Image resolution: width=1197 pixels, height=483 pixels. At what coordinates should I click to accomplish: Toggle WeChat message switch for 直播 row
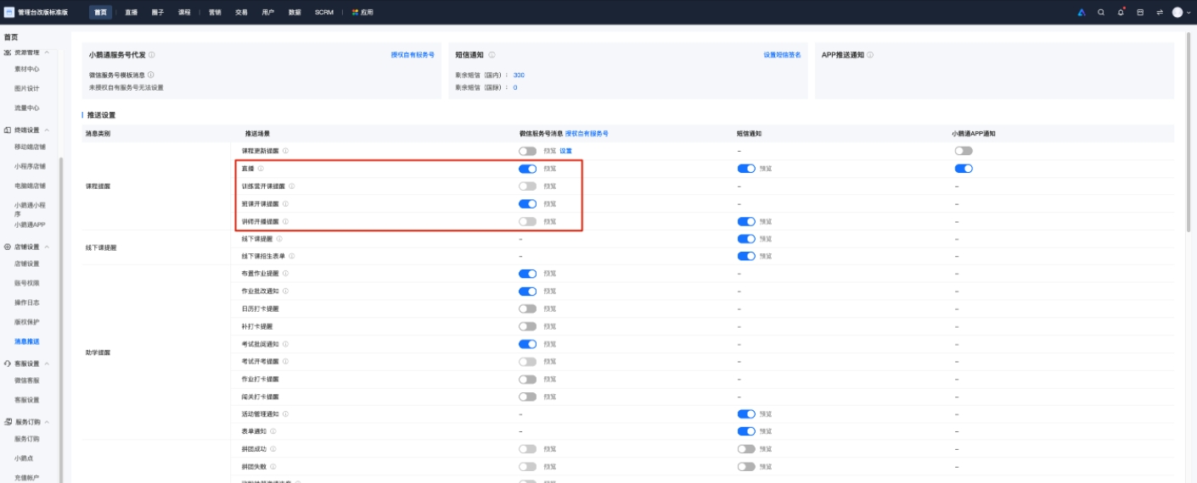(527, 169)
